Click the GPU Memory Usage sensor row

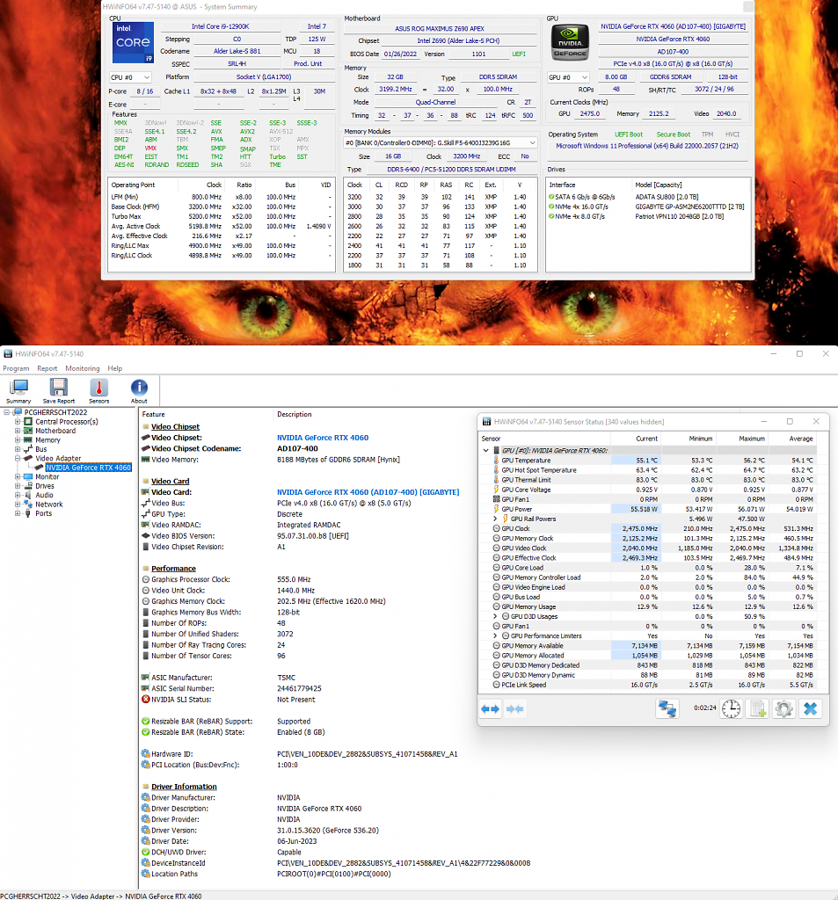(x=649, y=606)
